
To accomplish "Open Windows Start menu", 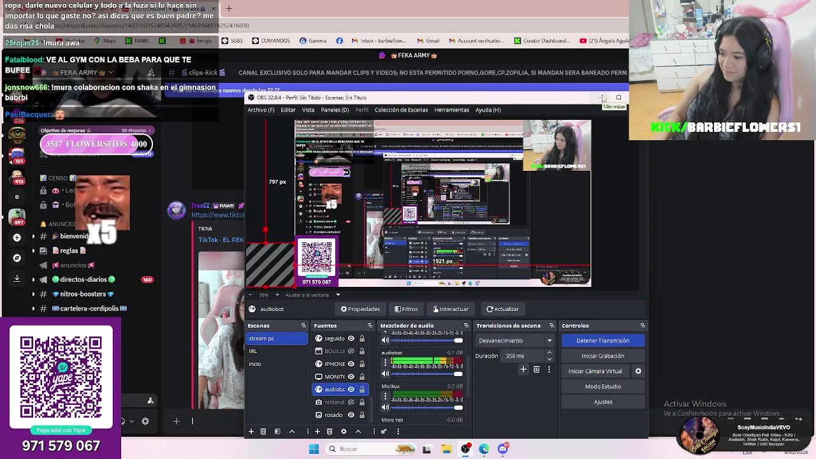I will [314, 449].
